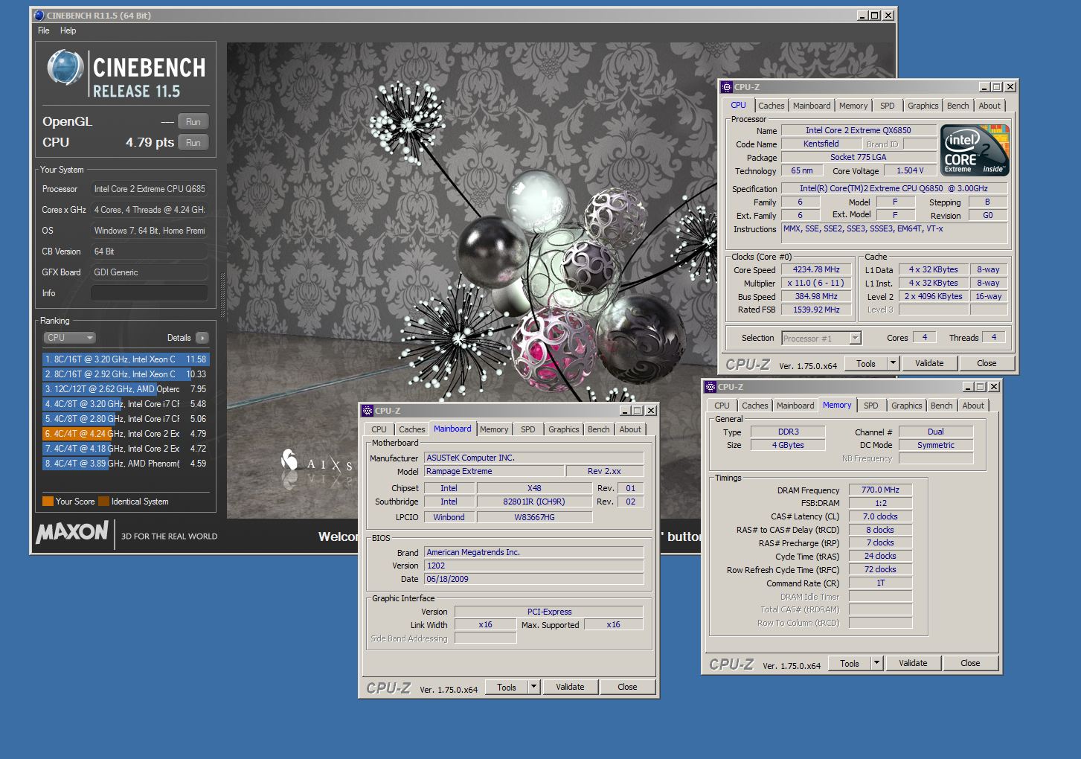
Task: Select ranking row 4 Core i7 5.48
Action: click(x=126, y=404)
